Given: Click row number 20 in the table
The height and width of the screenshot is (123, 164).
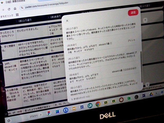Looking at the screenshot, I should click(x=4, y=91).
